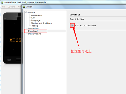Screen dimensions: 126x94
Task: Click the Option dialog title icon
Action: (x=24, y=7)
